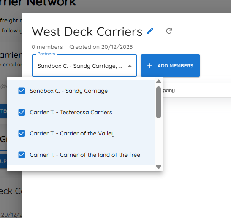The height and width of the screenshot is (218, 231).
Task: Click the West Deck Carriers group title
Action: click(87, 32)
